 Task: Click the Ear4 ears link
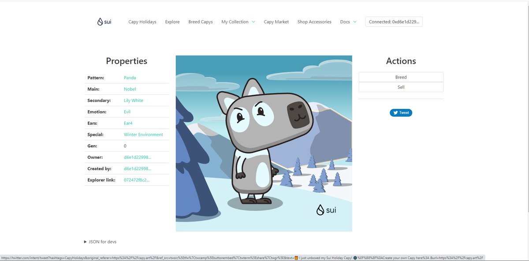(x=129, y=123)
